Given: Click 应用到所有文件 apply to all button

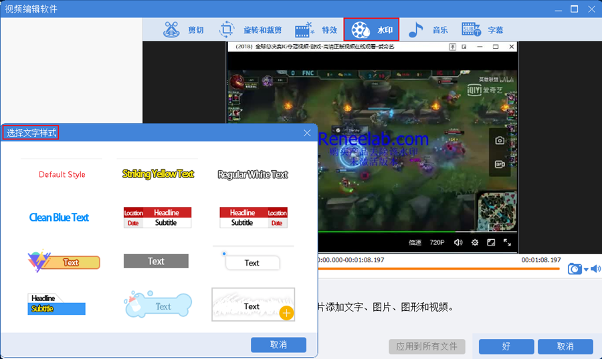Looking at the screenshot, I should (427, 346).
